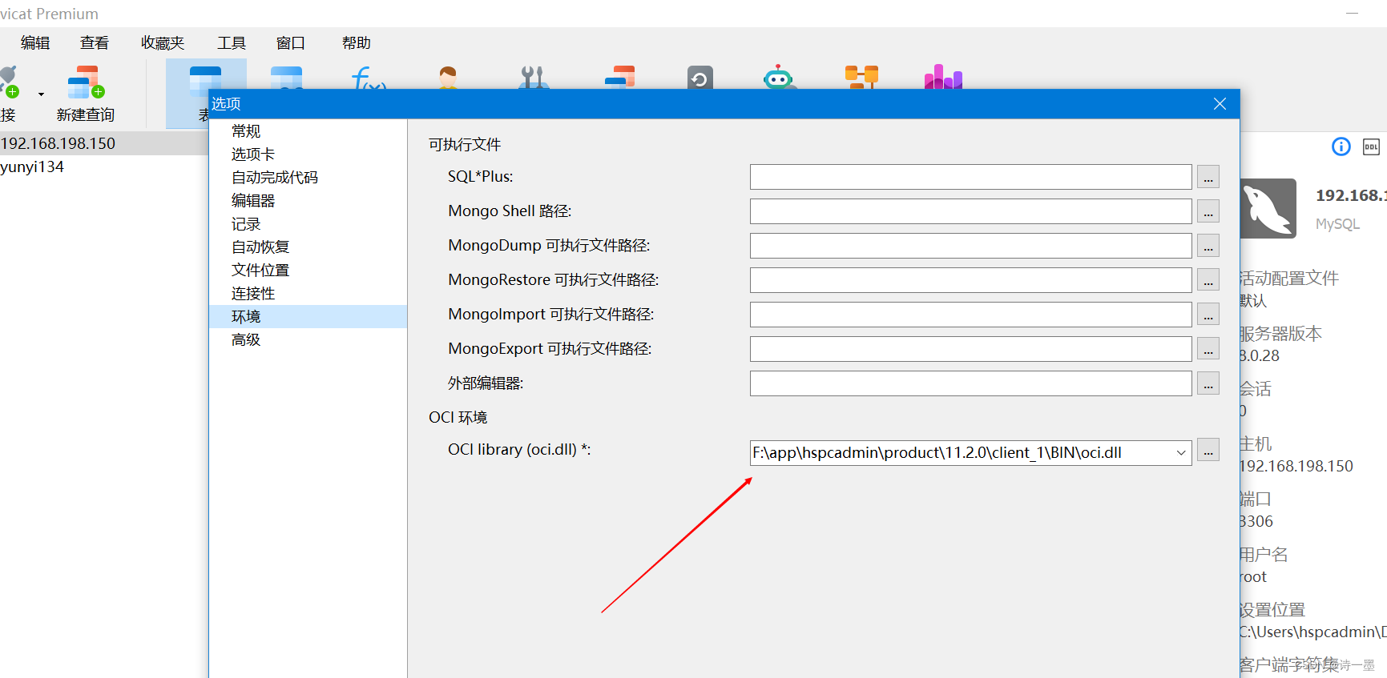1387x678 pixels.
Task: Open the Model toolbar icon
Action: pyautogui.click(x=861, y=78)
